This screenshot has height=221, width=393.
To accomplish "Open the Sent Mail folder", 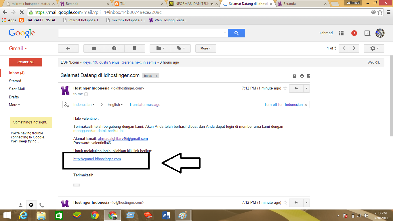I will 17,89.
